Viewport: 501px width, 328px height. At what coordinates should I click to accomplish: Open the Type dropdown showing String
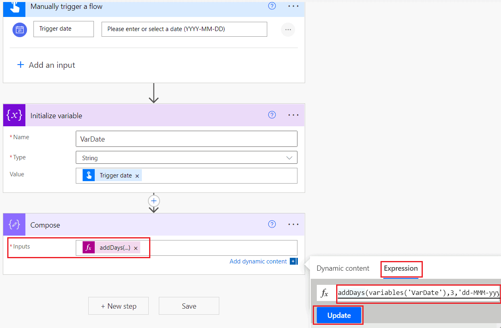tap(289, 157)
